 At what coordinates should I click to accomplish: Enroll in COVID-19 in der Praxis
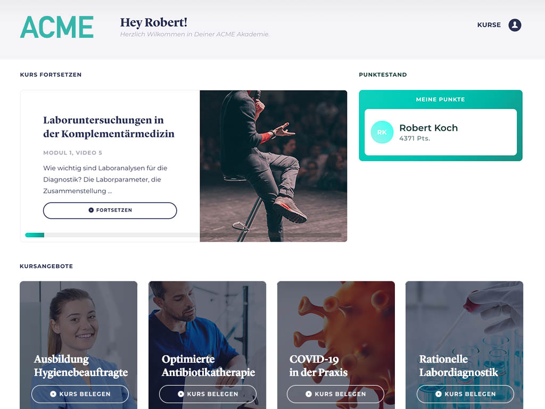[335, 394]
